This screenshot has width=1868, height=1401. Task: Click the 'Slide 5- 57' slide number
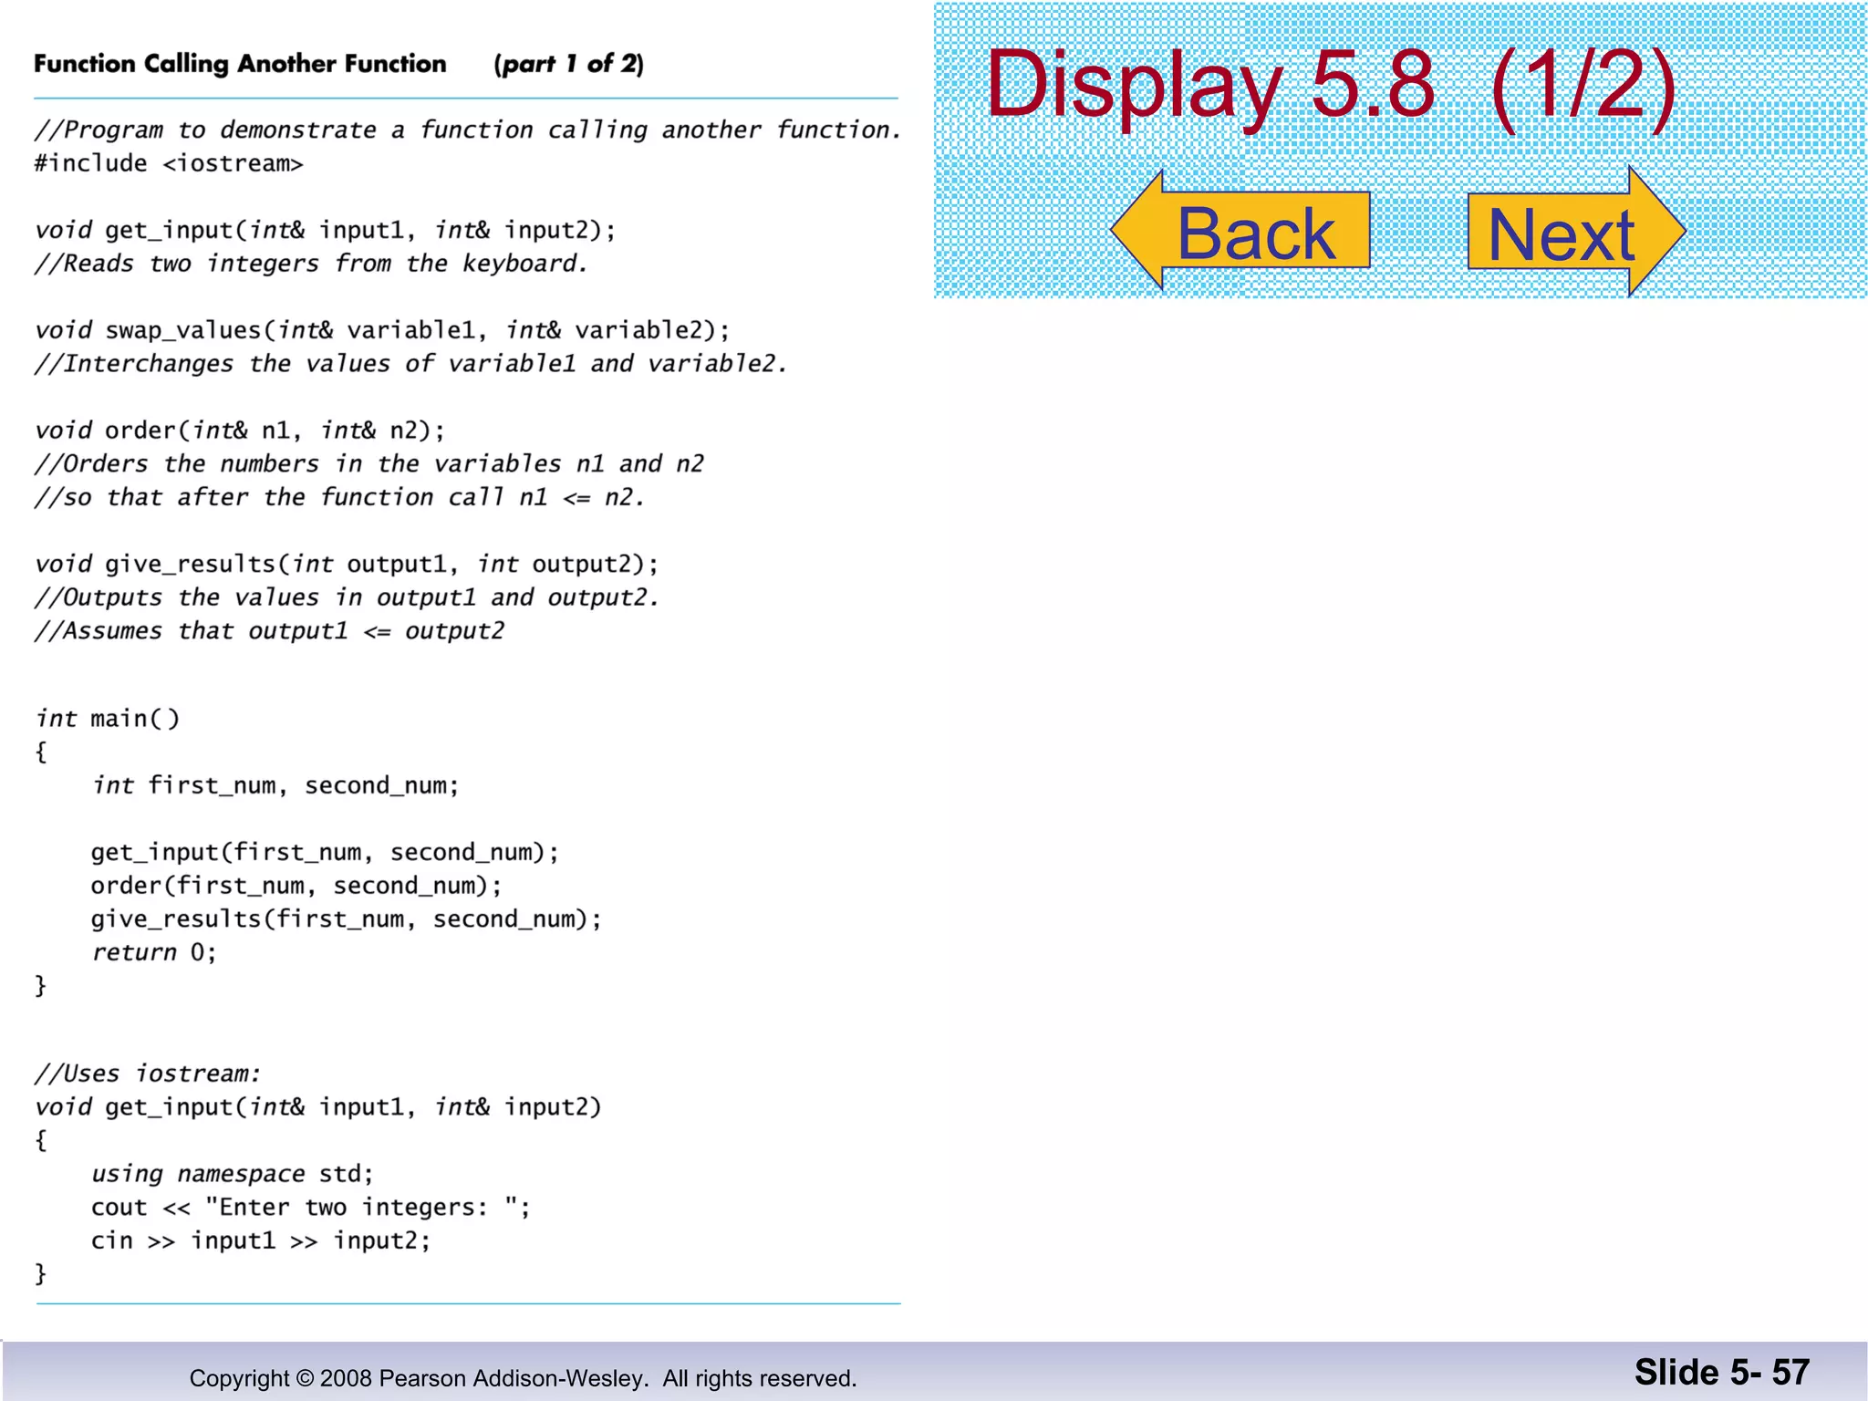[1721, 1373]
